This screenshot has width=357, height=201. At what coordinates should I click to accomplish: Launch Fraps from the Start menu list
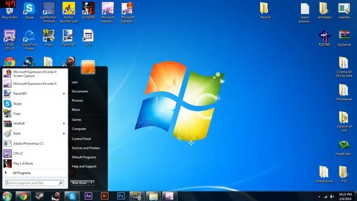(35, 113)
